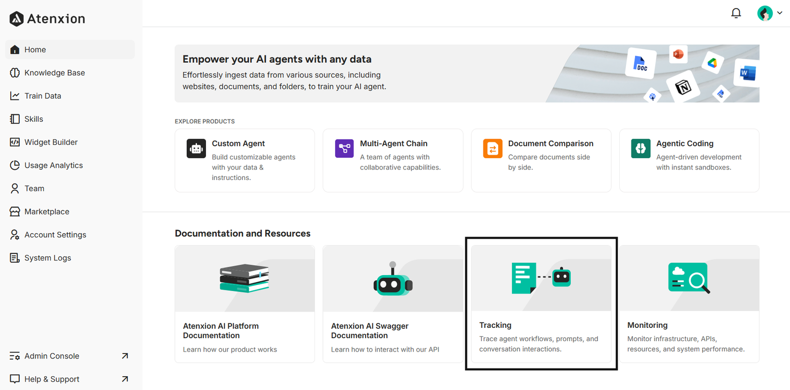Click the Knowledge Base brain icon

(x=15, y=72)
